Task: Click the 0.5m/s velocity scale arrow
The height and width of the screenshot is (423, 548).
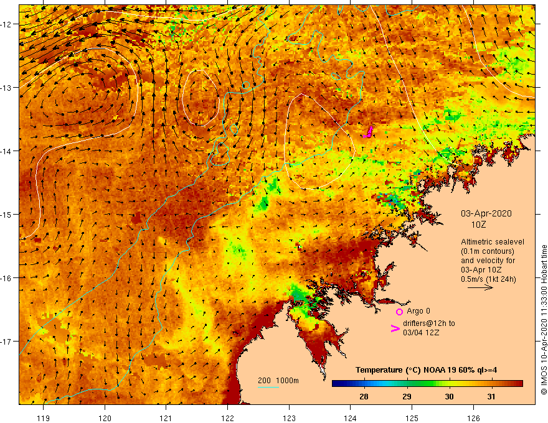Action: pyautogui.click(x=480, y=287)
